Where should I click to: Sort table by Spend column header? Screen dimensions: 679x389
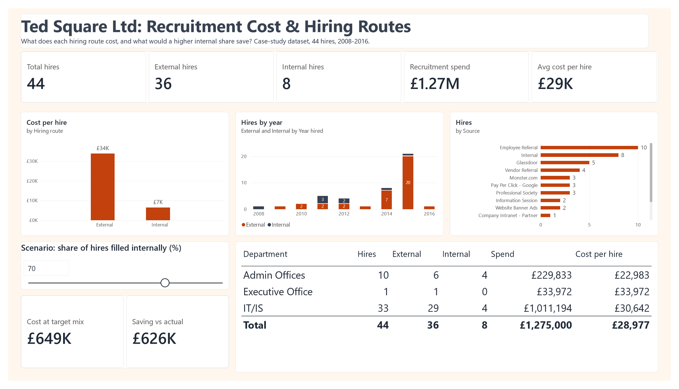[x=502, y=254]
